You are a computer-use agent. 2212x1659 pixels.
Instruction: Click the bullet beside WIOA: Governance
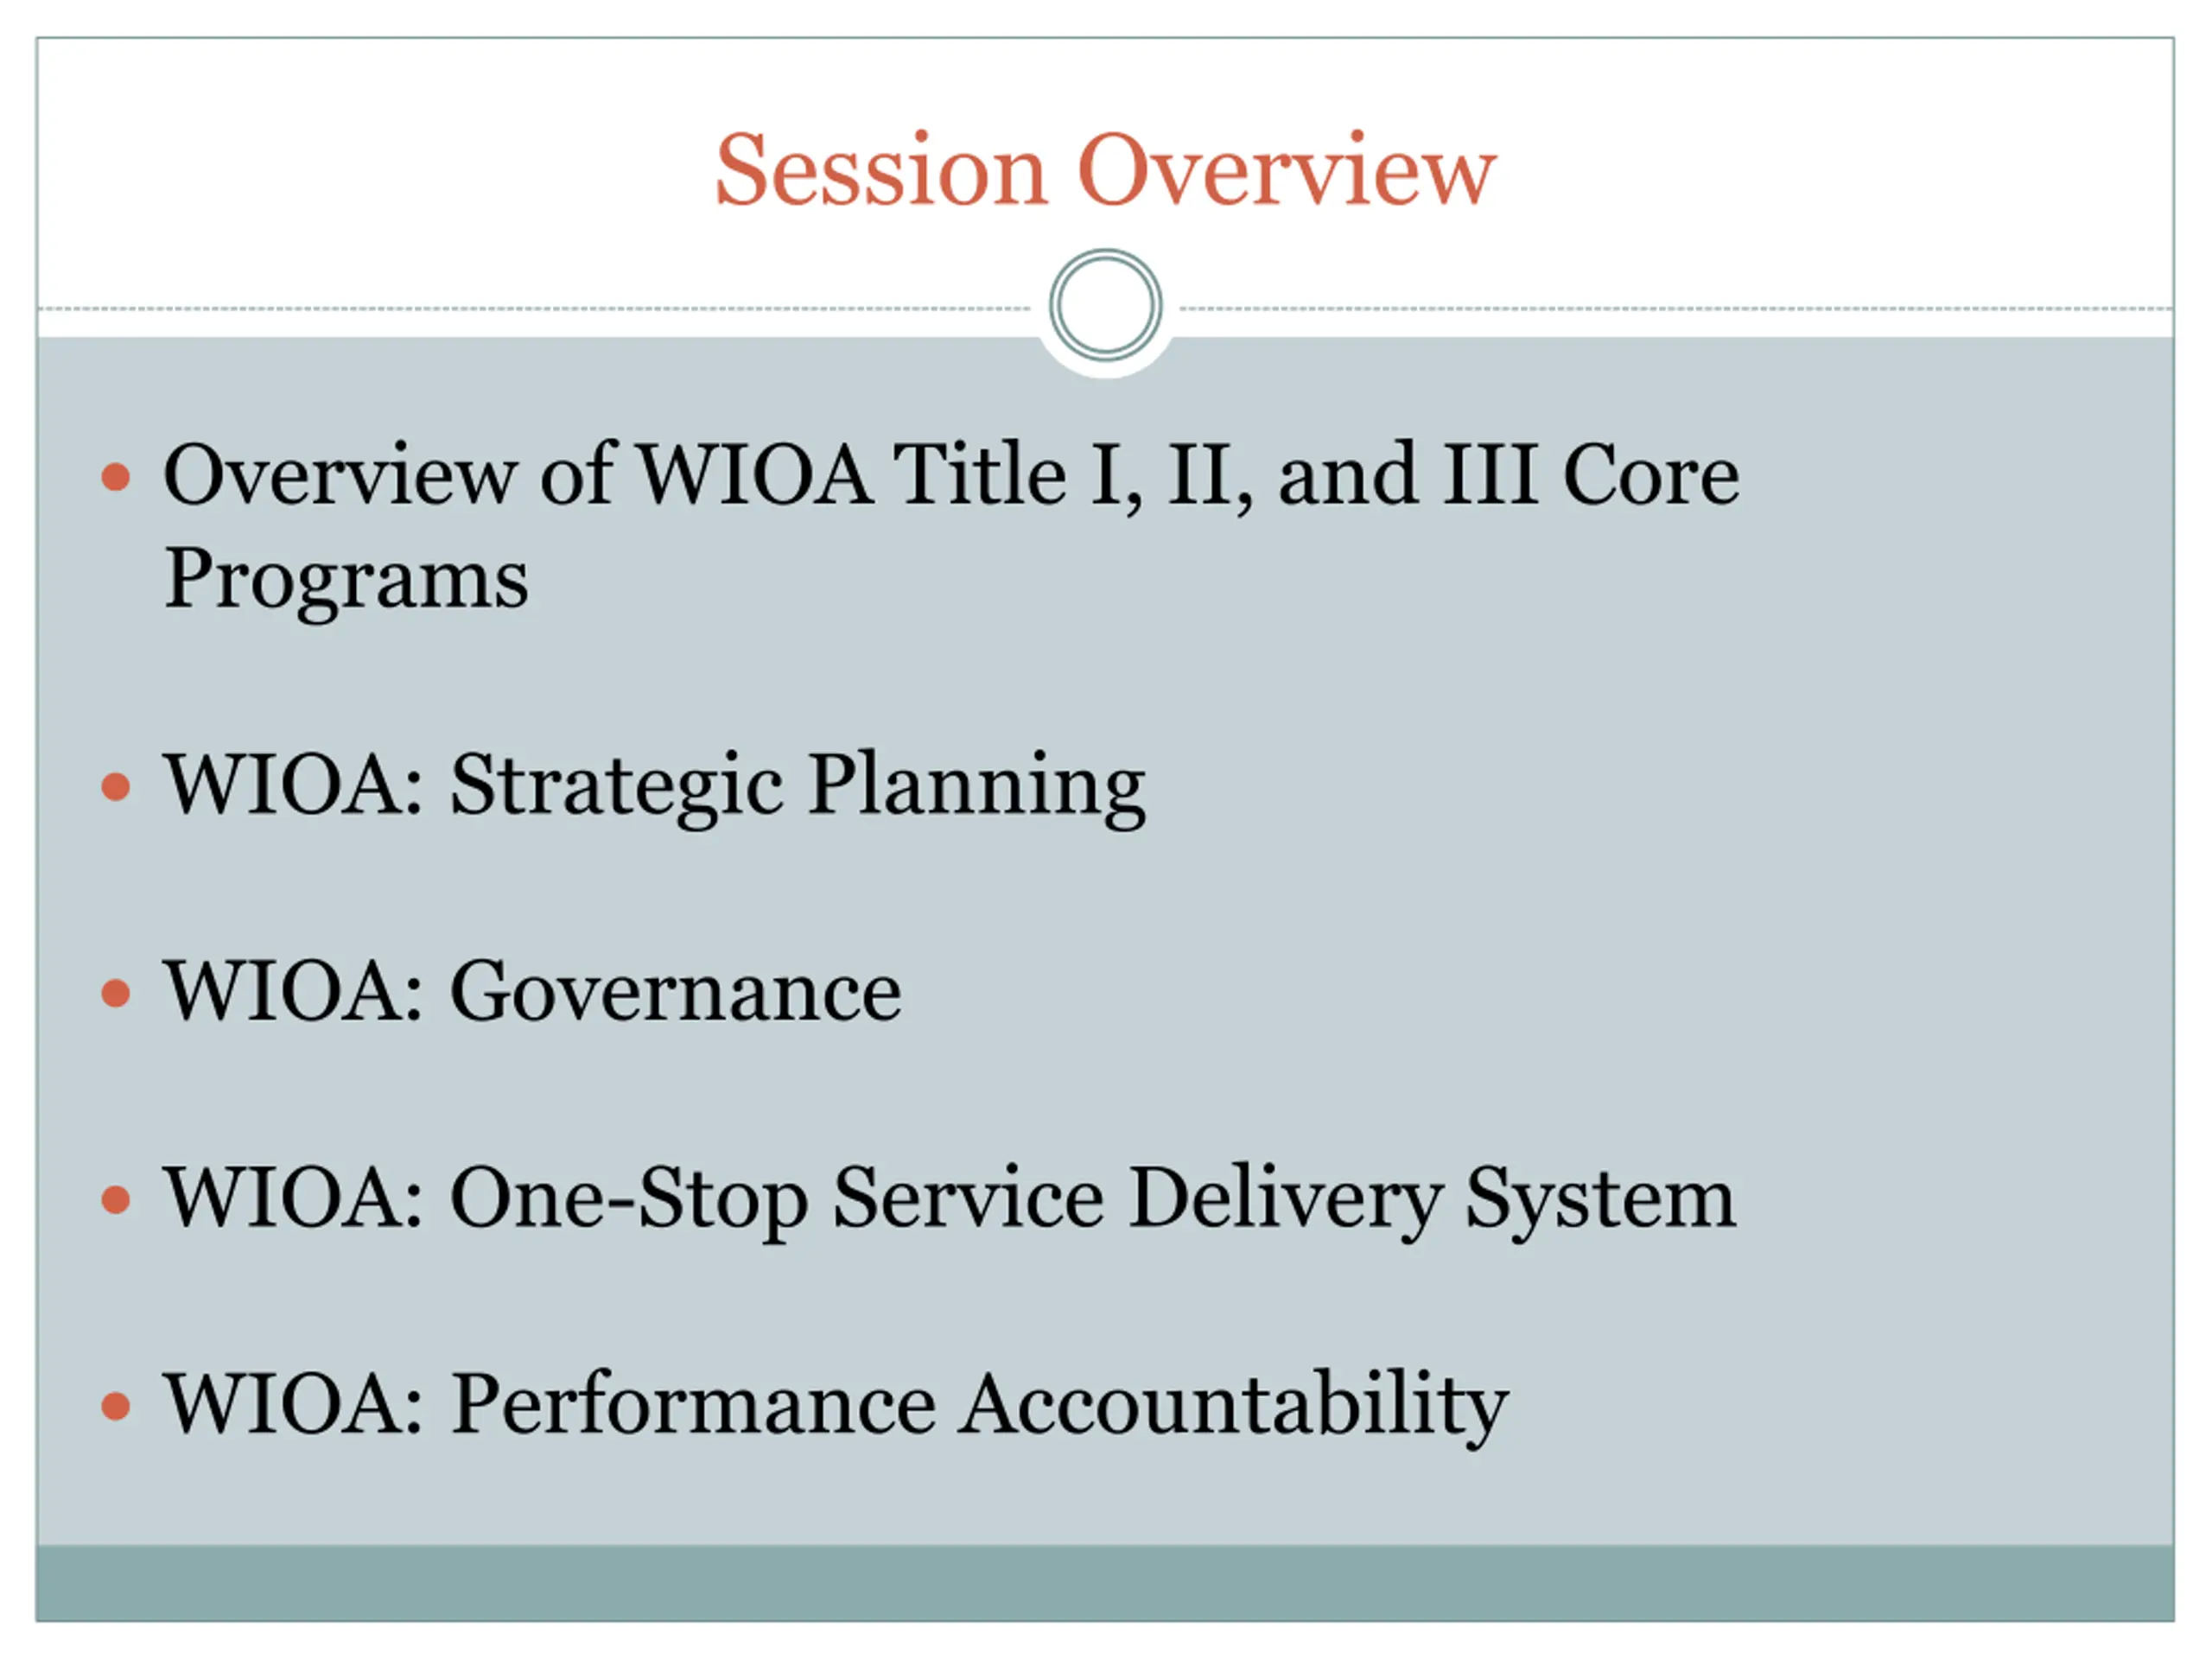coord(116,993)
